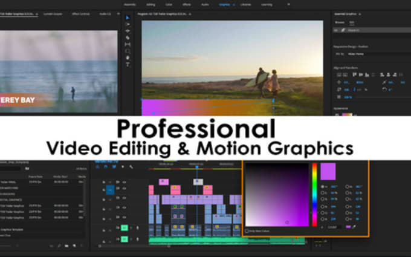The height and width of the screenshot is (257, 411).
Task: Click inside the purple color field
Action: 277,195
